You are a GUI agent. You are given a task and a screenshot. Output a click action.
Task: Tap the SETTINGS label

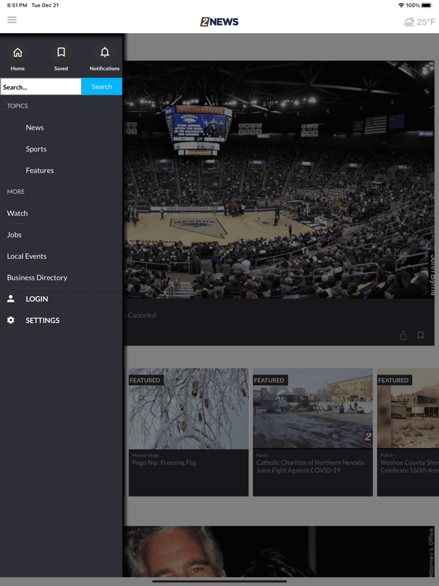click(x=43, y=320)
